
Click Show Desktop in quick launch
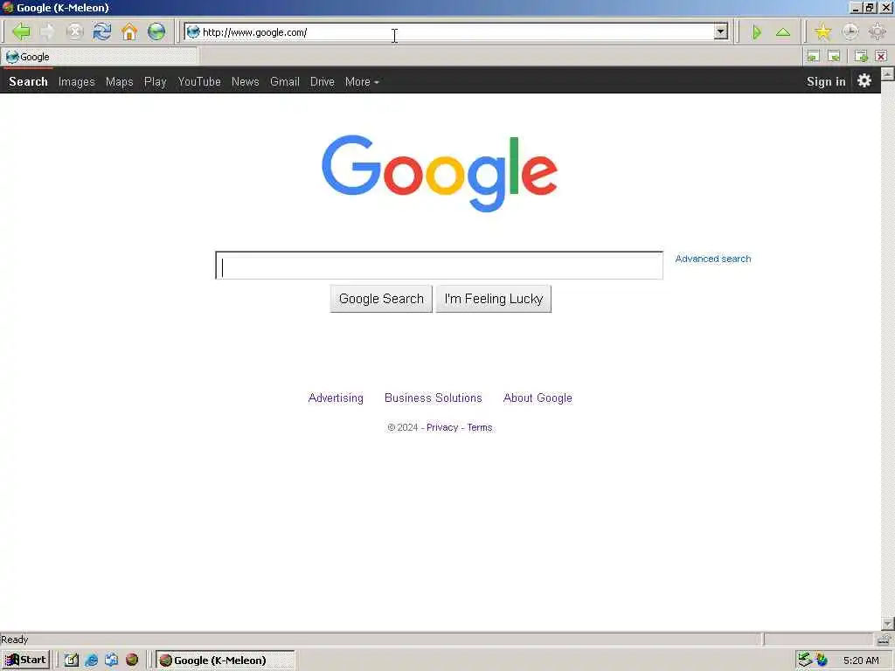72,661
